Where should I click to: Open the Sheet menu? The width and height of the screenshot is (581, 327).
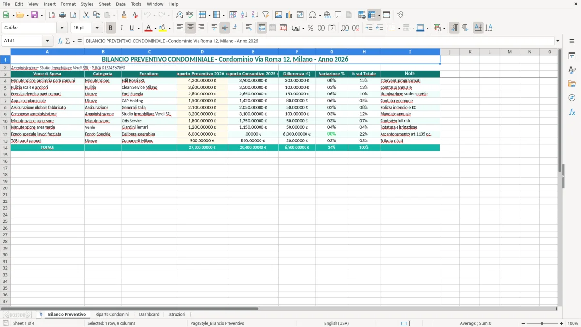pos(105,4)
